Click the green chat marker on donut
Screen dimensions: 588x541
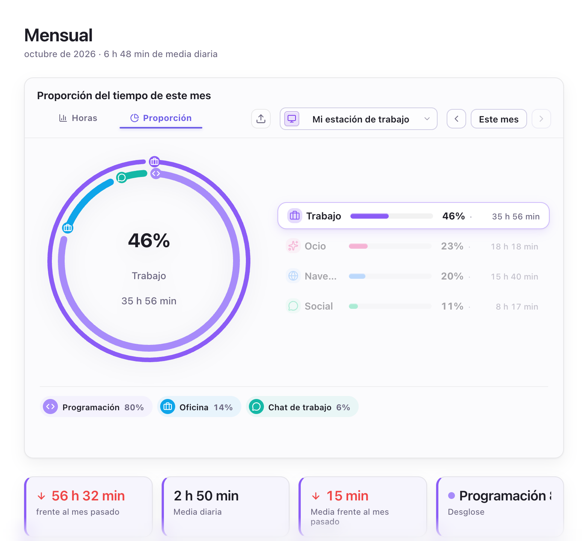(x=121, y=177)
